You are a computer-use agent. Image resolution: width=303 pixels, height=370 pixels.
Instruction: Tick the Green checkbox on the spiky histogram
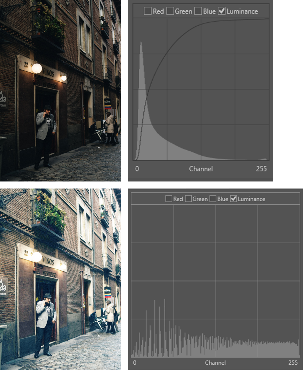coord(189,199)
